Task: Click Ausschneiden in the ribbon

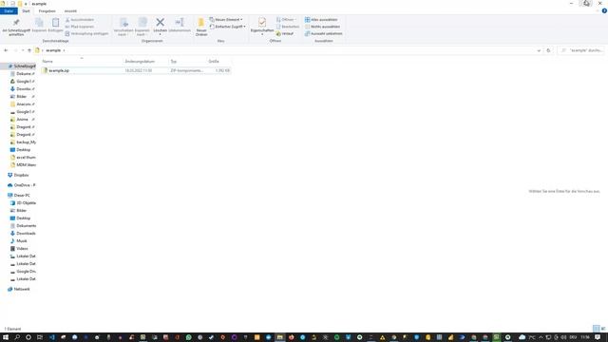Action: tap(80, 20)
